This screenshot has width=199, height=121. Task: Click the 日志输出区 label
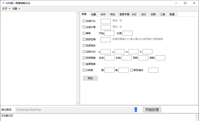point(7,116)
